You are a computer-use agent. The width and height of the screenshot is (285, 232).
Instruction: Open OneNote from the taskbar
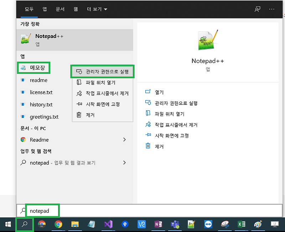158,224
